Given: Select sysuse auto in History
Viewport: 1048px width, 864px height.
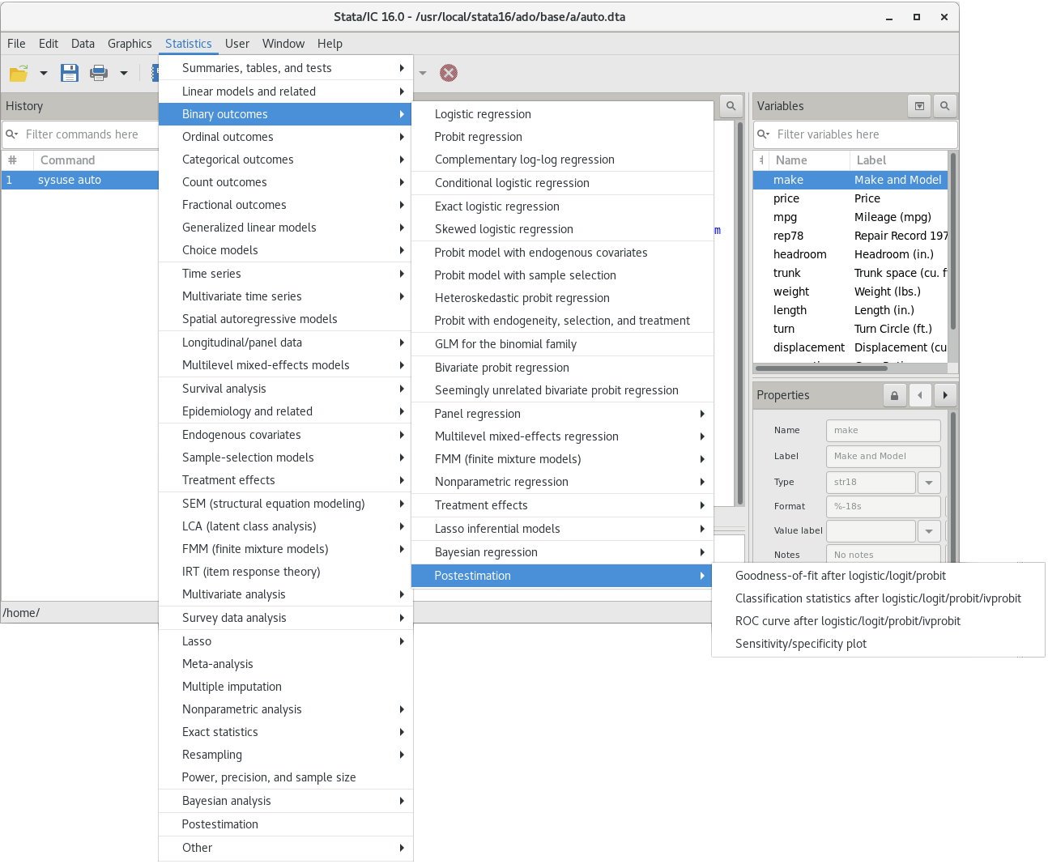Looking at the screenshot, I should pos(79,180).
